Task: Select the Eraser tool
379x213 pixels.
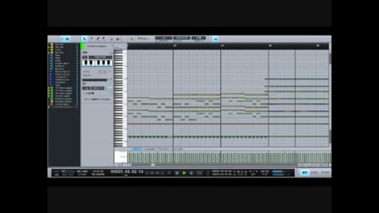Action: (x=104, y=39)
